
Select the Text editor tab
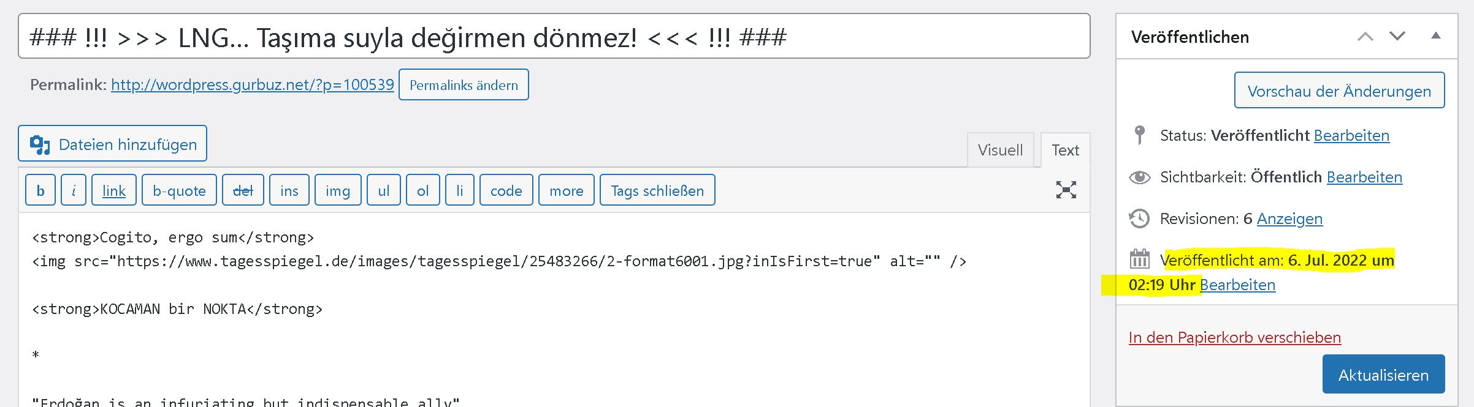[1065, 150]
